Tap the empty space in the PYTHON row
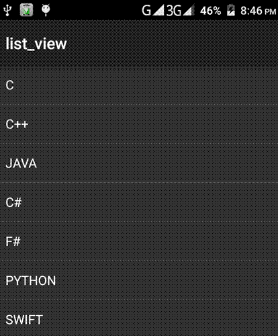The image size is (278, 336). 167,280
